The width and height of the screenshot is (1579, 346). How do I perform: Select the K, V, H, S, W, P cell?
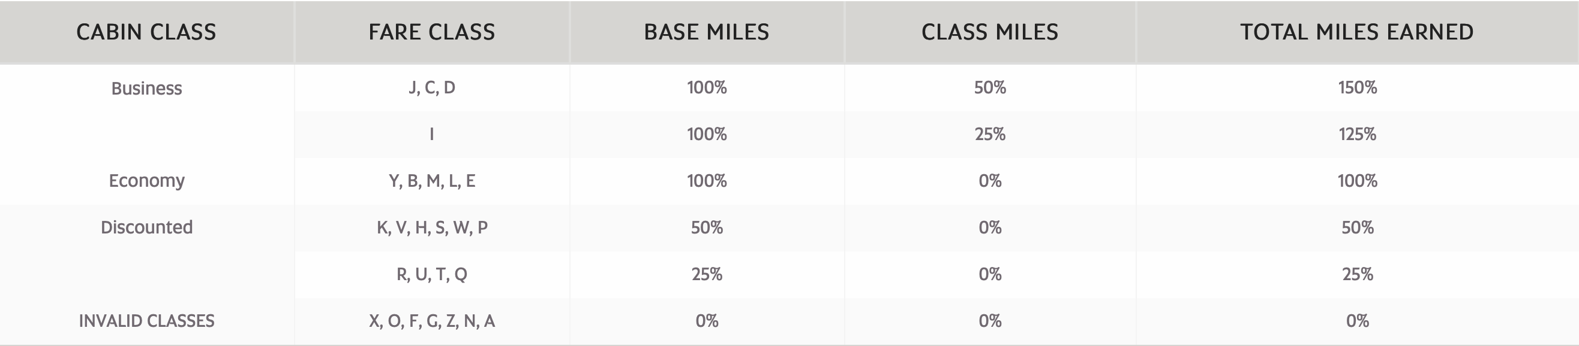[431, 227]
